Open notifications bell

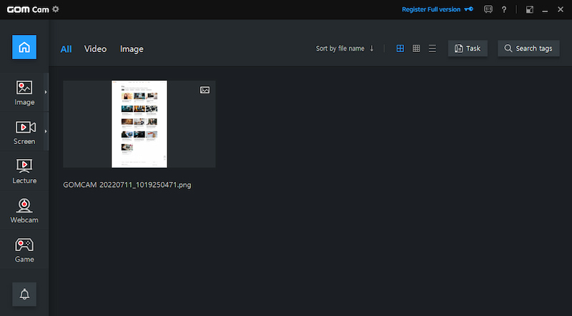coord(24,294)
